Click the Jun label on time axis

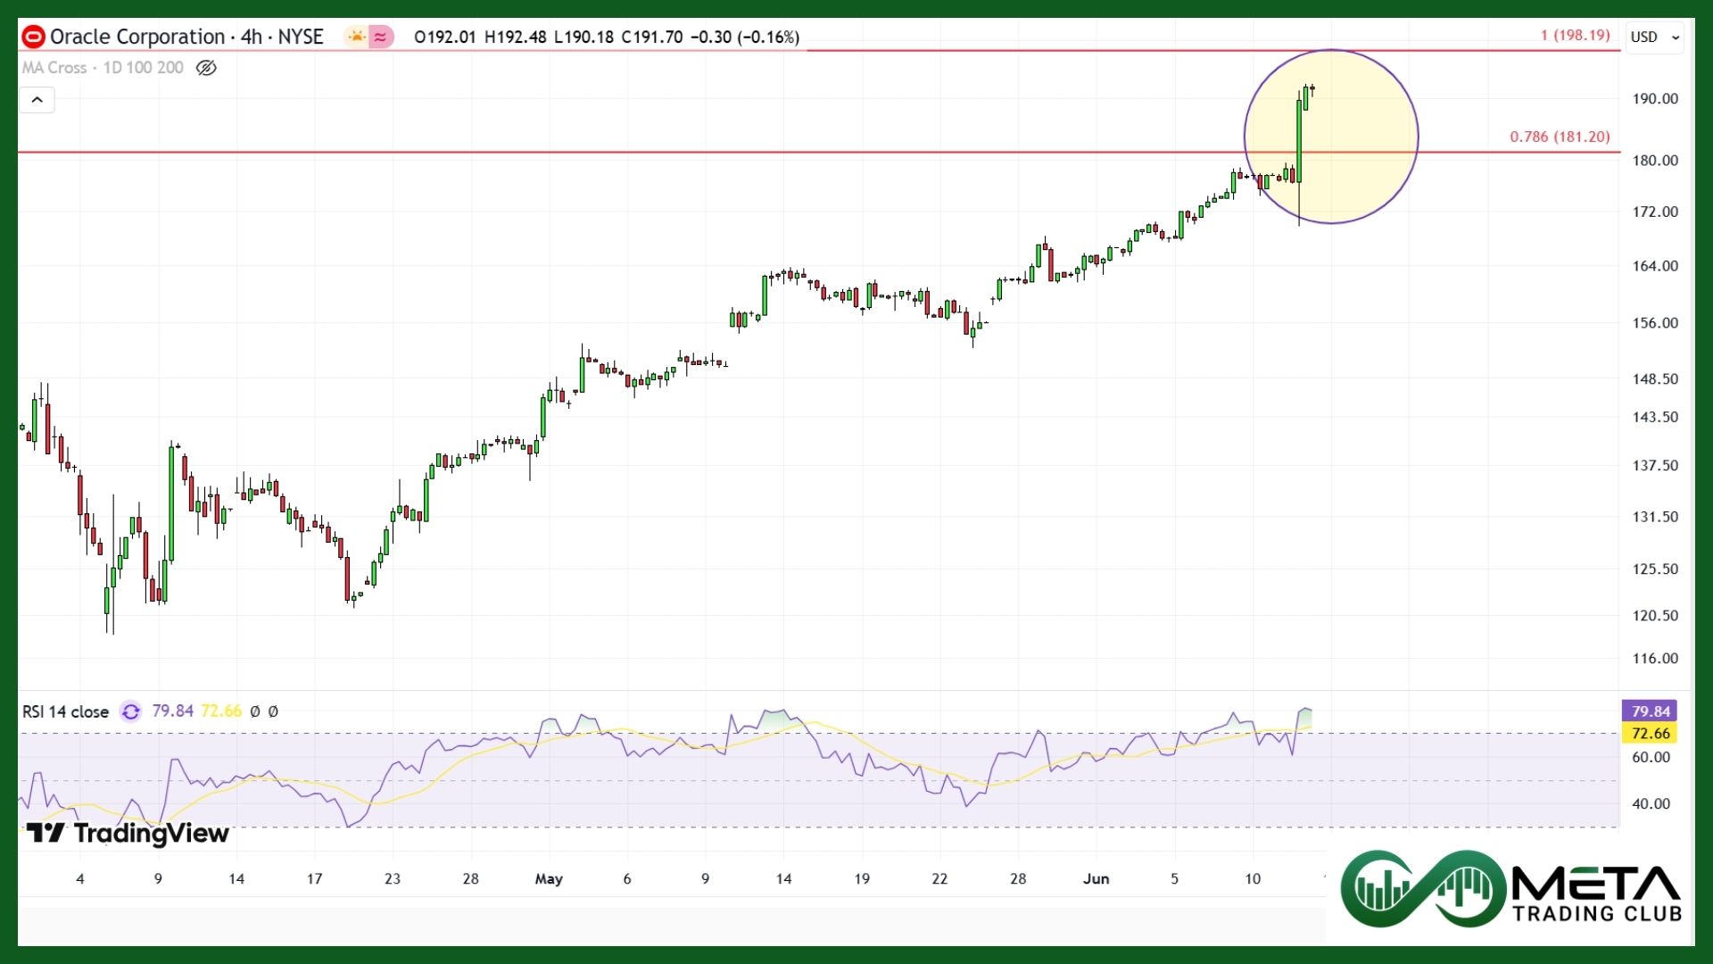point(1096,879)
